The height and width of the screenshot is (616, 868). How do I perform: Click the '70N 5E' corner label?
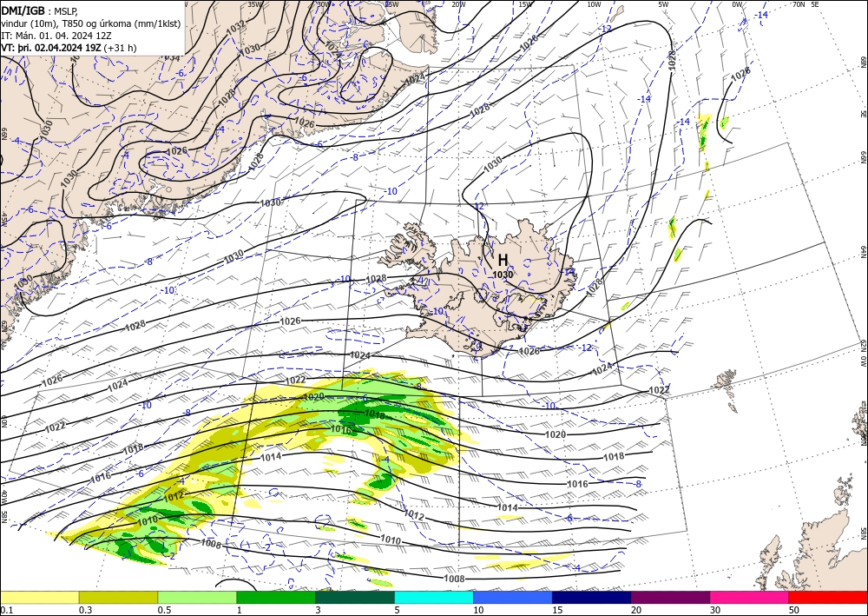(x=806, y=3)
